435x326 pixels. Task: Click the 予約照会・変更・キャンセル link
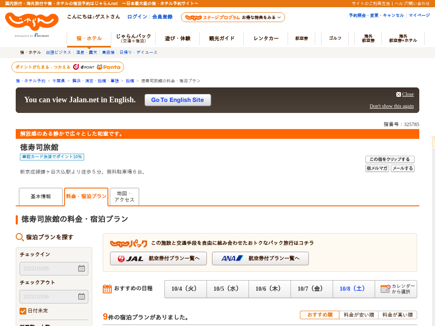(x=376, y=16)
